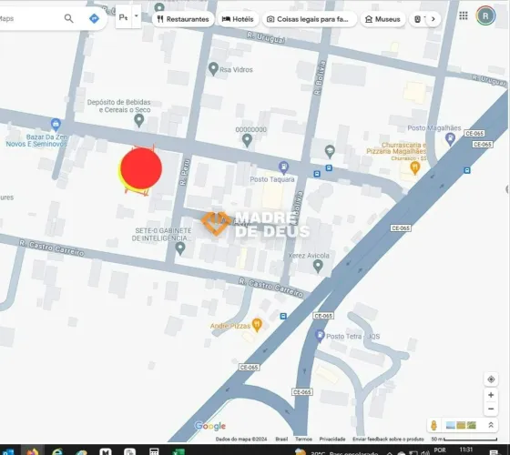510x455 pixels.
Task: Click the search magnifier icon
Action: click(68, 18)
